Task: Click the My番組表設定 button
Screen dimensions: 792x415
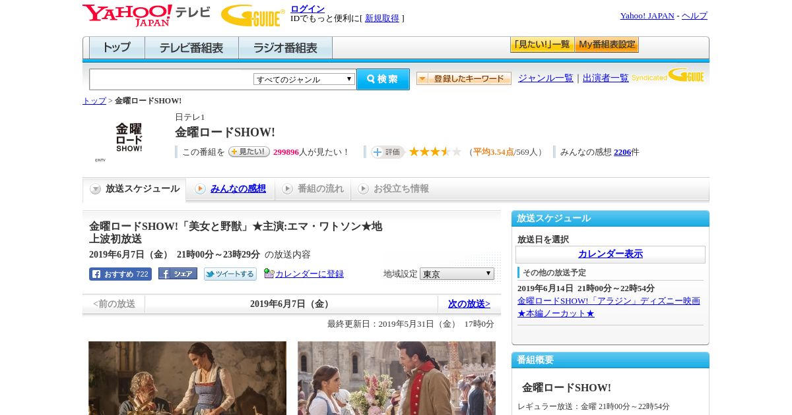Action: [607, 45]
